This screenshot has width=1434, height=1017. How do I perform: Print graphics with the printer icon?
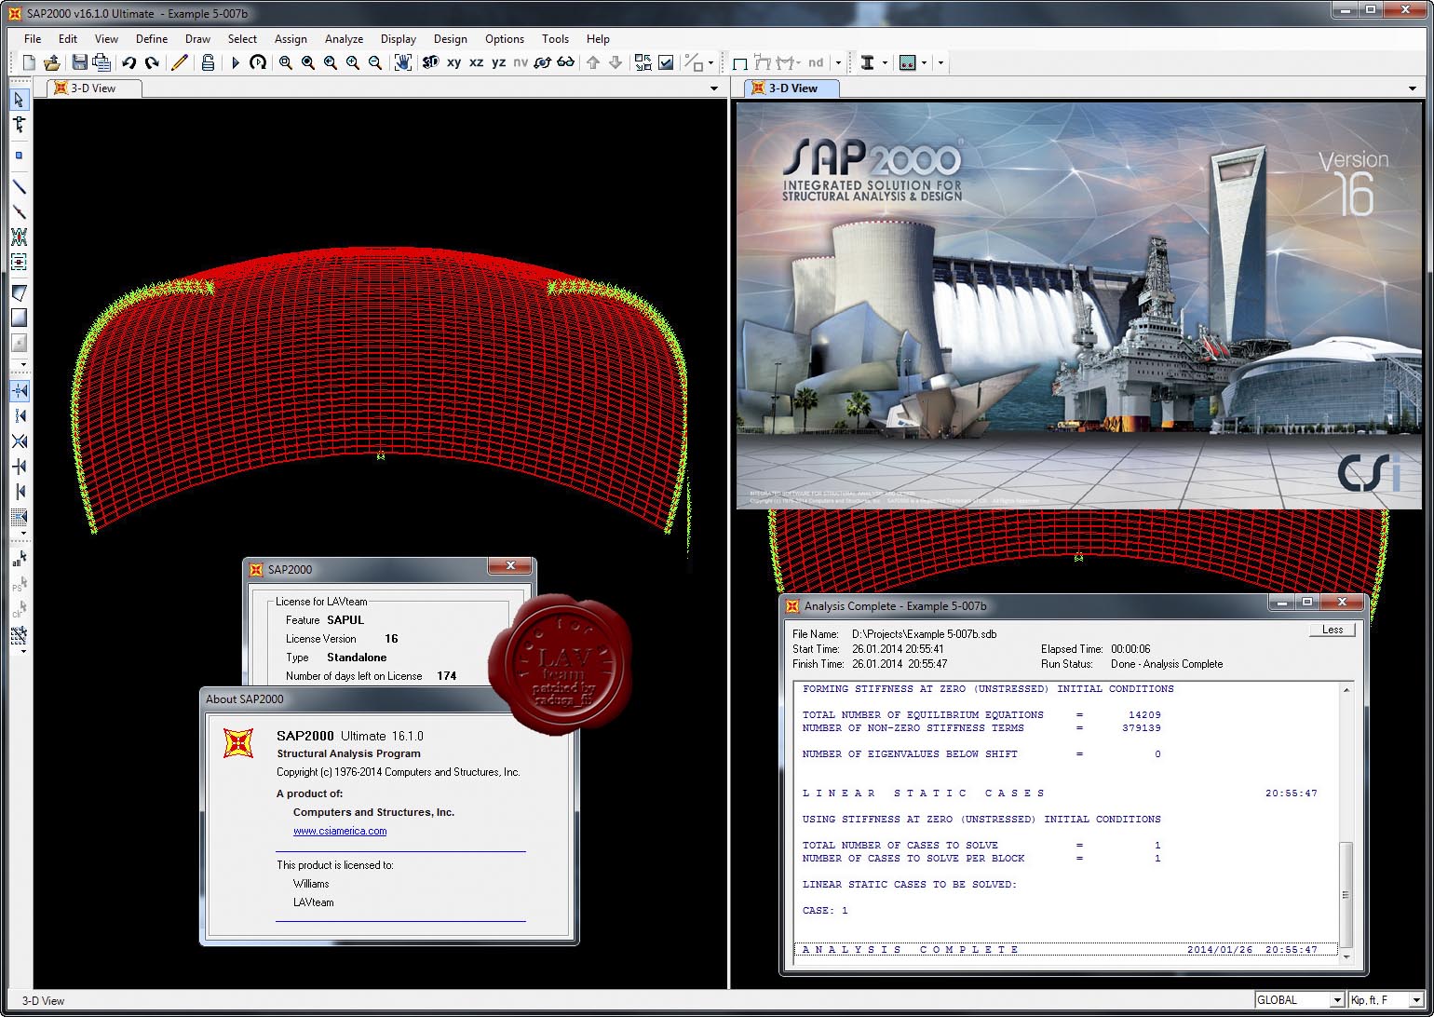click(101, 62)
